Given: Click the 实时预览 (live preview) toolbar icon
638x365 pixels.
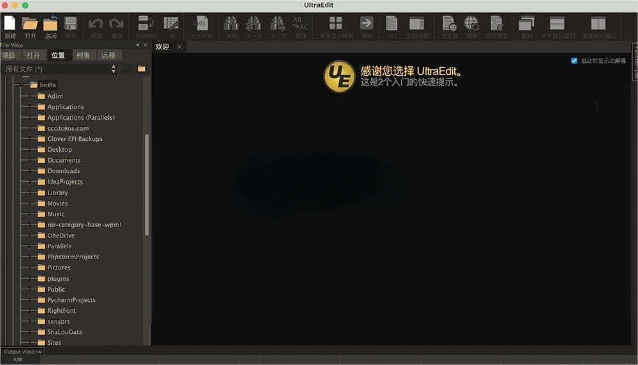Looking at the screenshot, I should [497, 23].
